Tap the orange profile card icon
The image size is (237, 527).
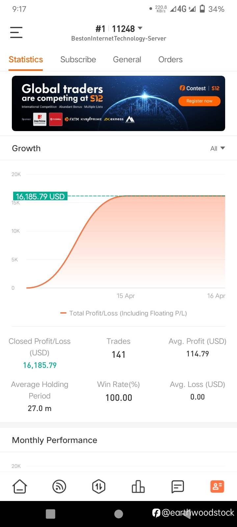tap(217, 486)
